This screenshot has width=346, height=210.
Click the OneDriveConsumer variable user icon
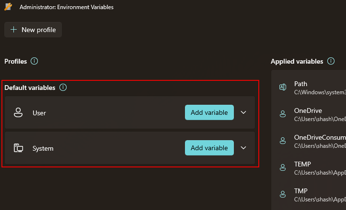coord(283,141)
